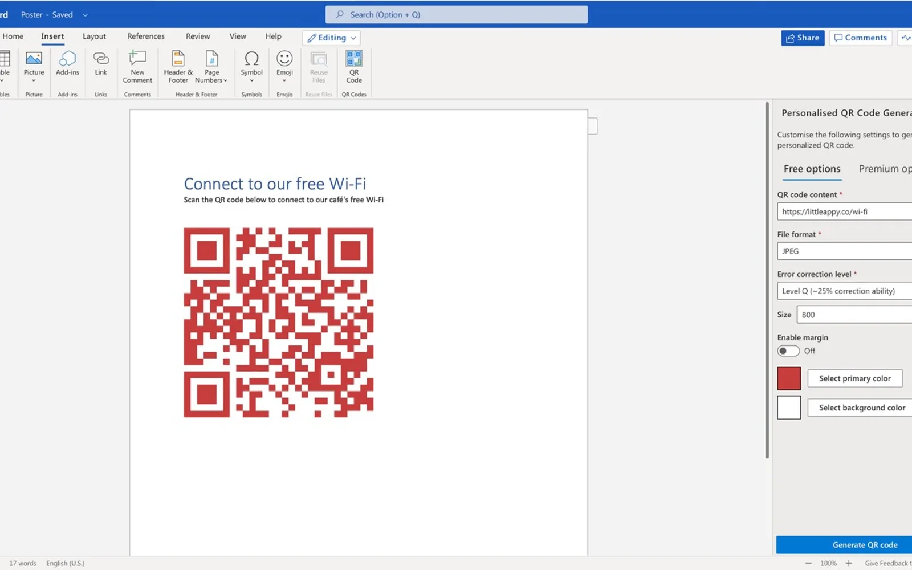Viewport: 912px width, 570px height.
Task: Click the 17 words status indicator
Action: click(x=23, y=563)
